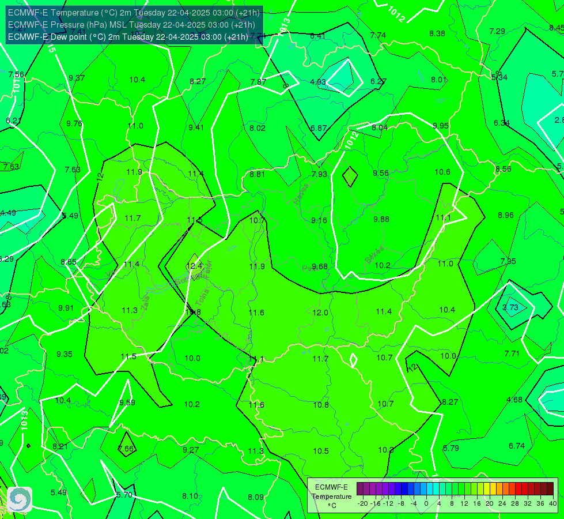Click the Tolna county label
Viewport: 564px width, 519px height.
coord(202,298)
